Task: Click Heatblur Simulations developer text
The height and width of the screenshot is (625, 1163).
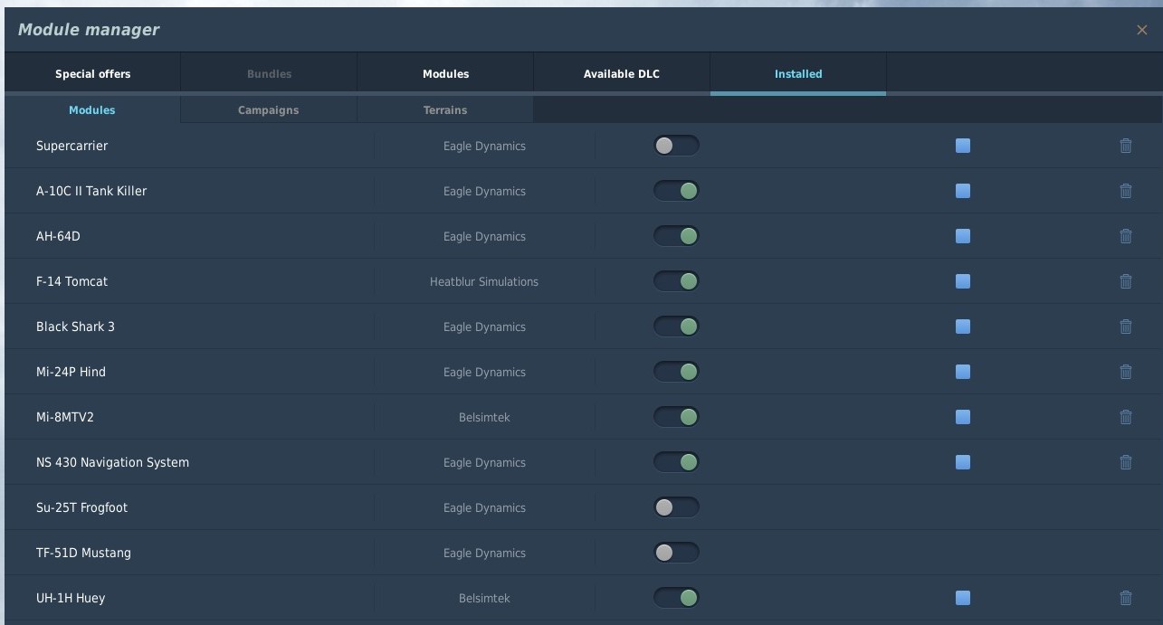Action: click(x=484, y=281)
